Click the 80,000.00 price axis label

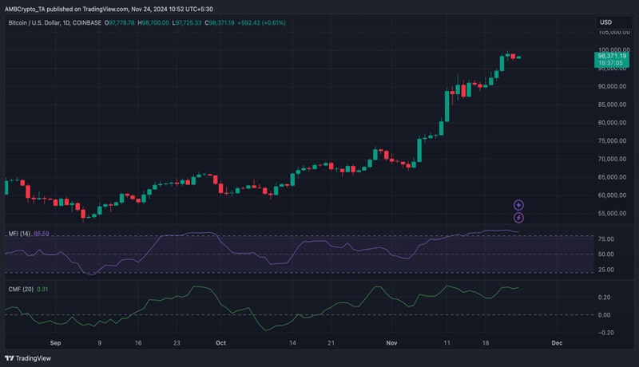[612, 123]
